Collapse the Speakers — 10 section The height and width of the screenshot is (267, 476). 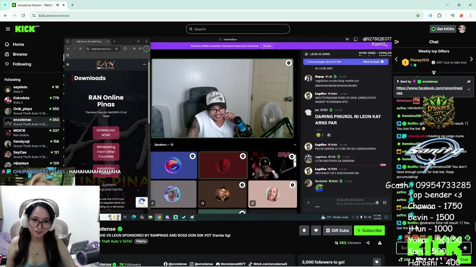[x=295, y=145]
